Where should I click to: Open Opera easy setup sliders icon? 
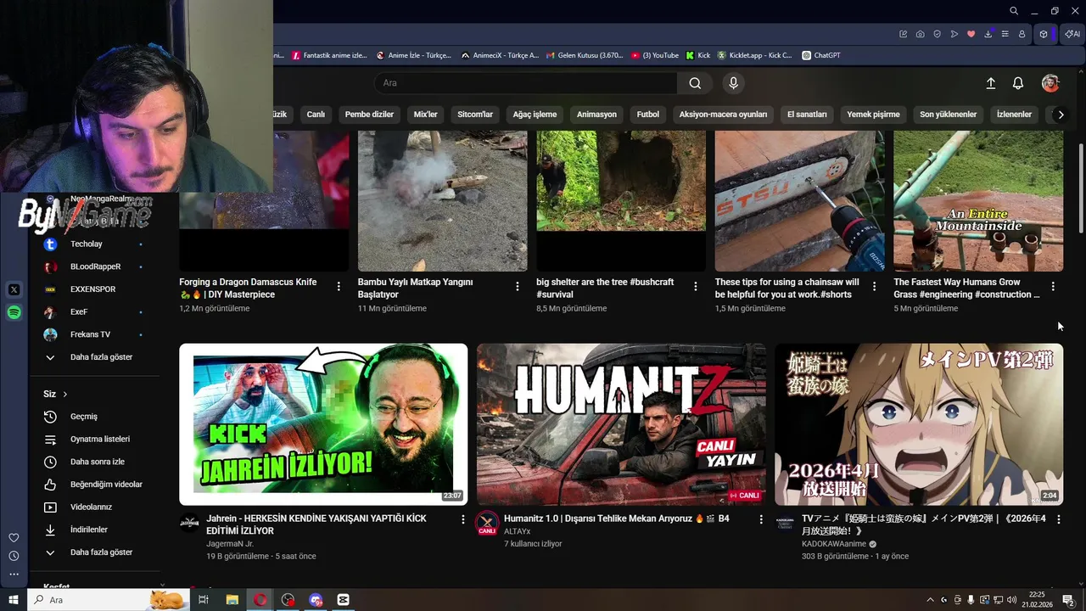[x=1005, y=34]
